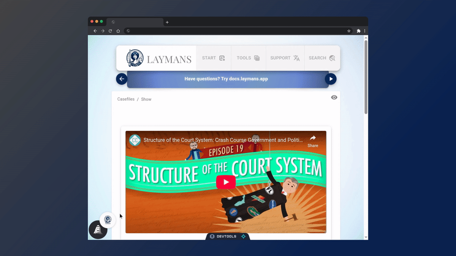Screen dimensions: 456x256
Task: Click the browser address bar
Action: pyautogui.click(x=236, y=31)
